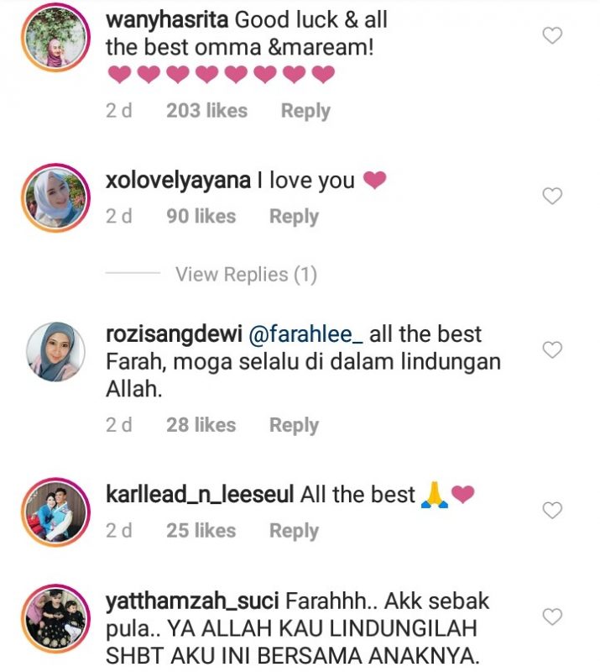600x672 pixels.
Task: Tap the heart beside xolovelyayana's comment
Action: pos(552,197)
